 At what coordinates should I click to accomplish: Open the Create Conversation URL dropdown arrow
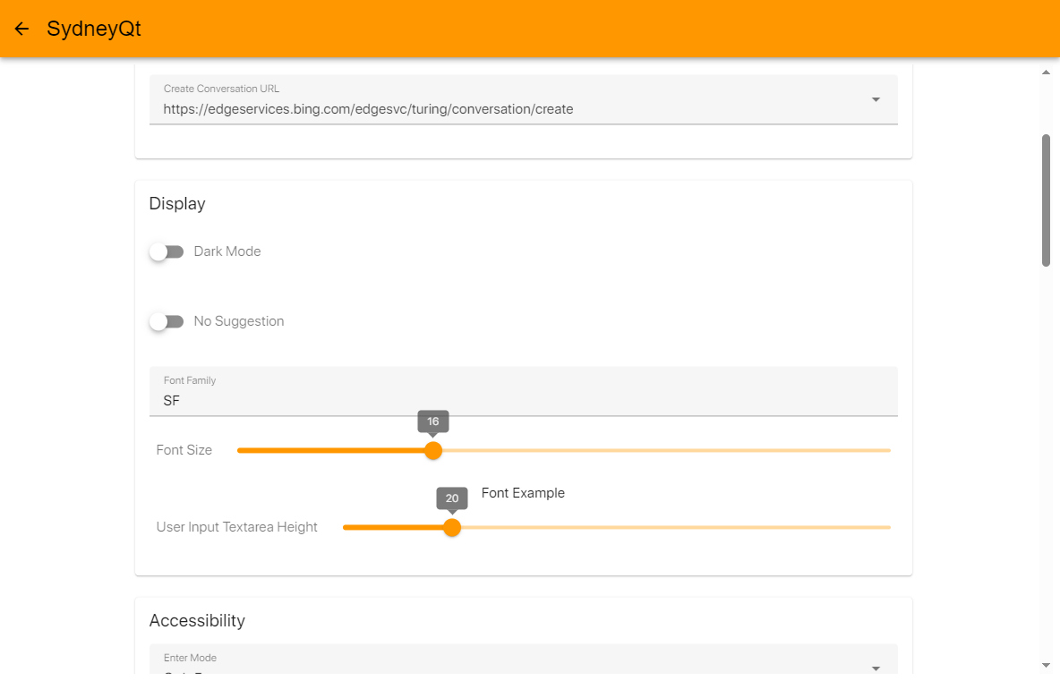coord(876,99)
